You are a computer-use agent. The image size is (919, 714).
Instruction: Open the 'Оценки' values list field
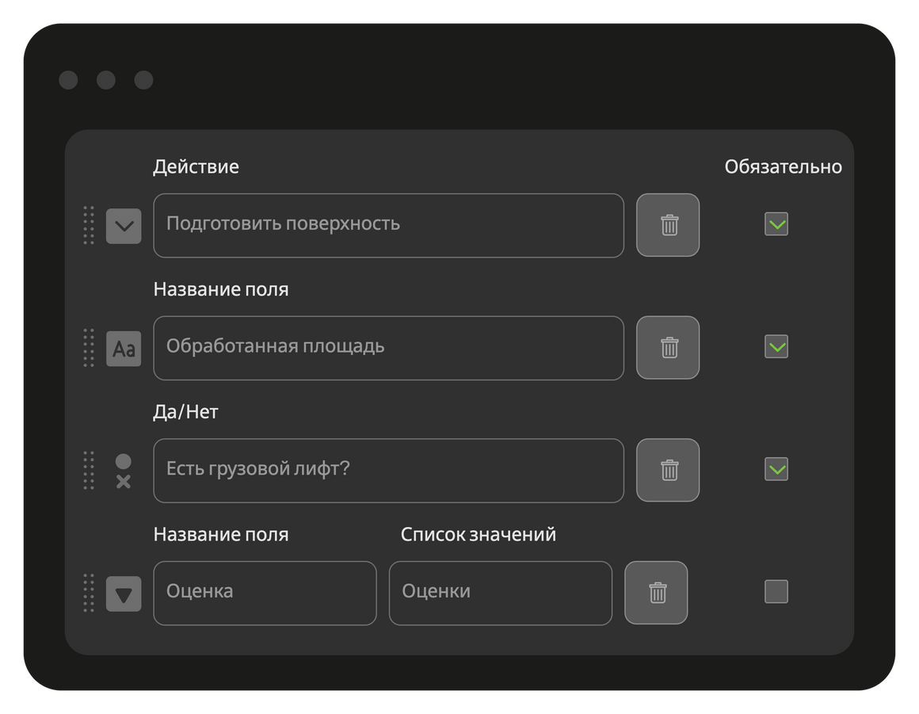click(501, 594)
